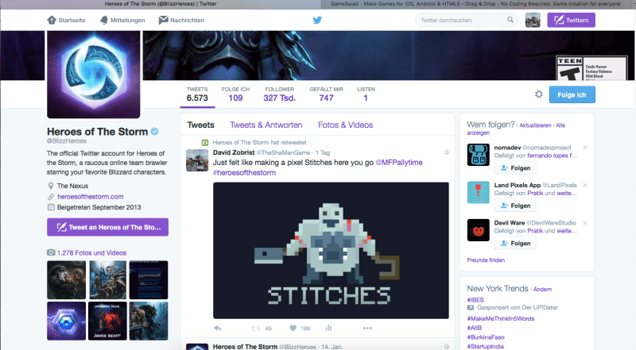This screenshot has height=350, width=636.
Task: Open more options dots on Stitches tweet
Action: pyautogui.click(x=367, y=328)
